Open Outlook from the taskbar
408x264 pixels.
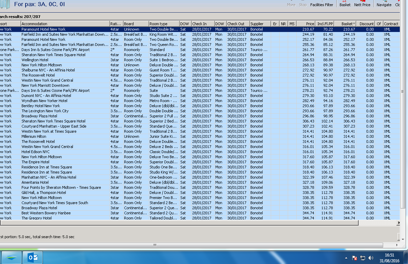click(x=33, y=258)
